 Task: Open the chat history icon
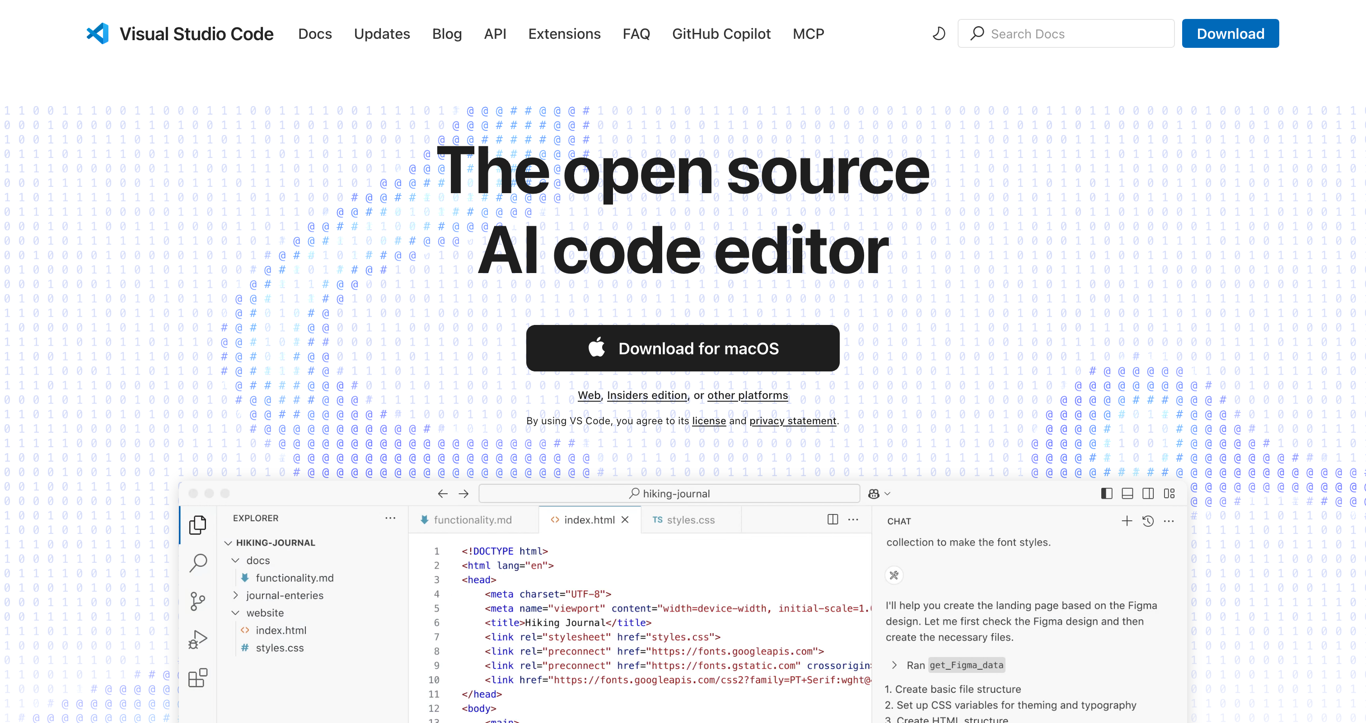point(1148,521)
